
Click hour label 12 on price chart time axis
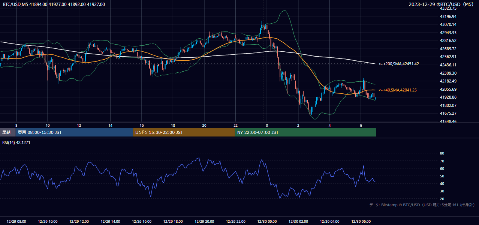click(79, 125)
